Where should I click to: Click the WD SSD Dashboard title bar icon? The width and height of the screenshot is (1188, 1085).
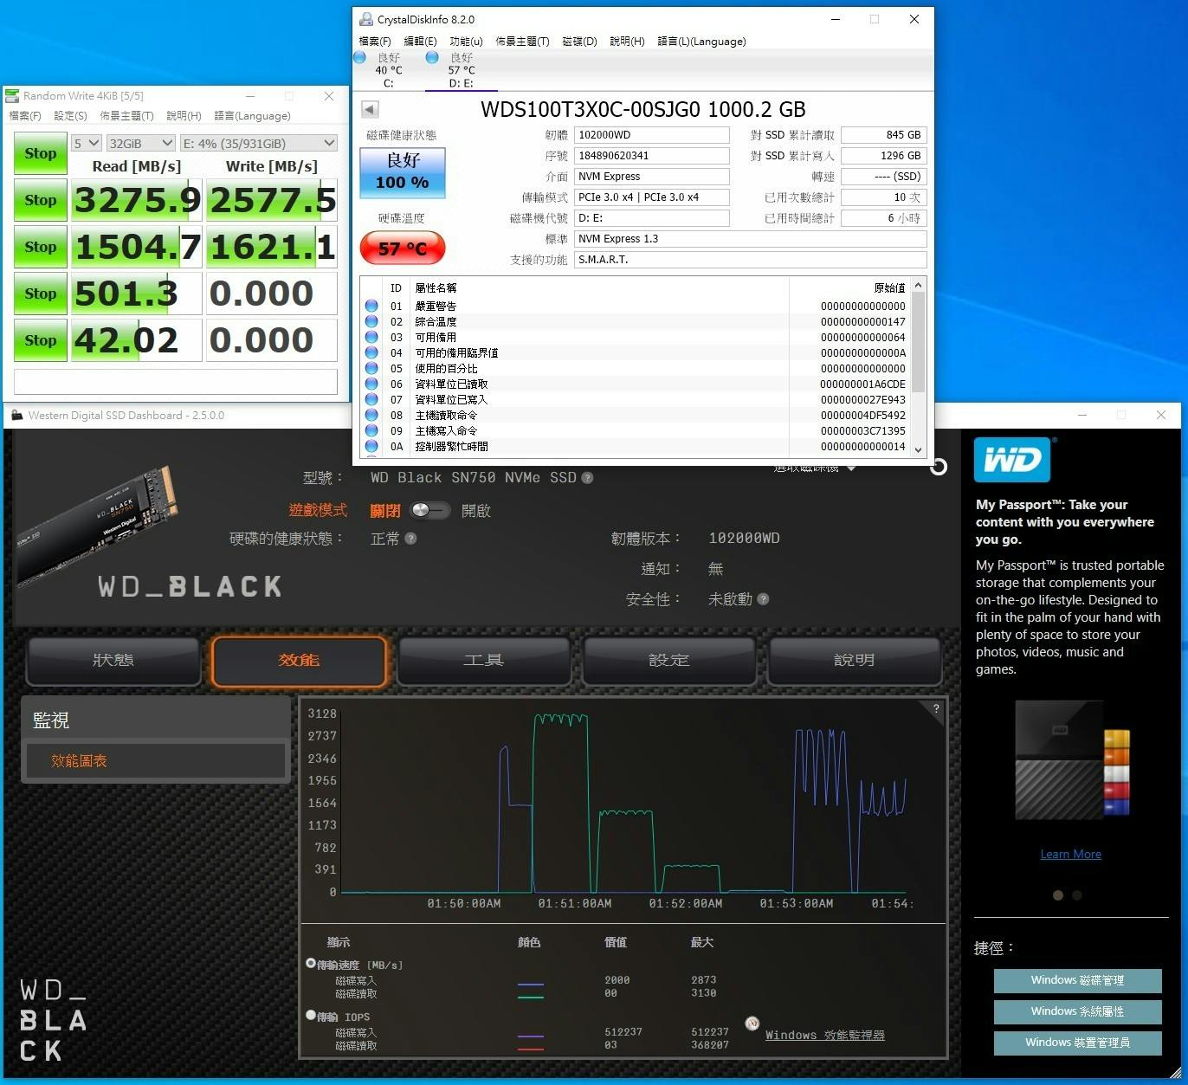pos(16,416)
